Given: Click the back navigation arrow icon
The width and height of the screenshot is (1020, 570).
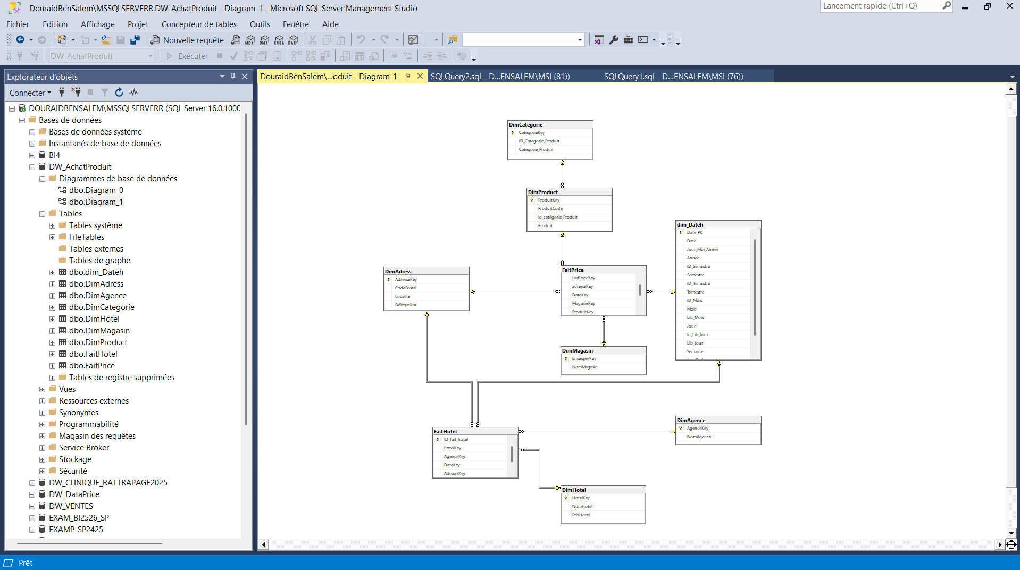Looking at the screenshot, I should click(20, 40).
